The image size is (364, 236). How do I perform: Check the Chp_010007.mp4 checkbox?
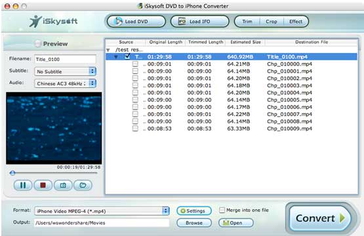tap(135, 114)
